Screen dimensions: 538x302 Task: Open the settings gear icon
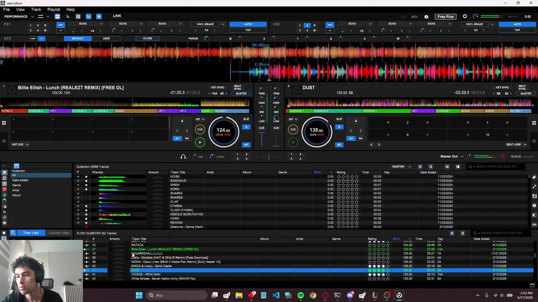coord(465,16)
